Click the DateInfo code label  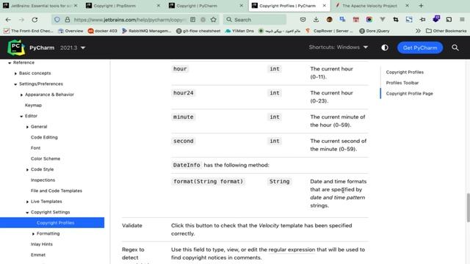[187, 165]
